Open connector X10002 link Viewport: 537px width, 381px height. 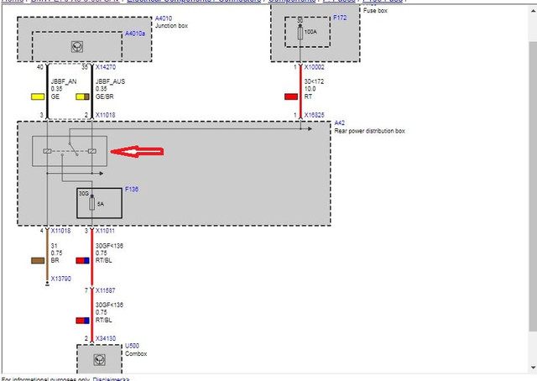(x=314, y=67)
